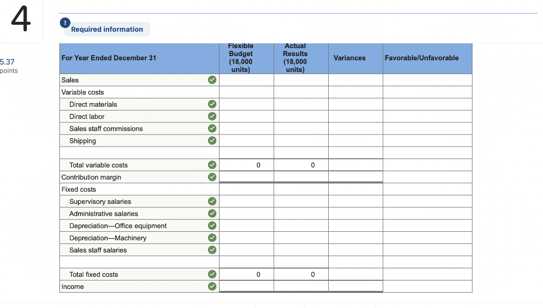The height and width of the screenshot is (308, 543).
Task: Click the Flexible Budget column header
Action: point(240,58)
